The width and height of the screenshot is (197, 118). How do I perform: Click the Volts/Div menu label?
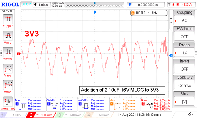[185, 77]
